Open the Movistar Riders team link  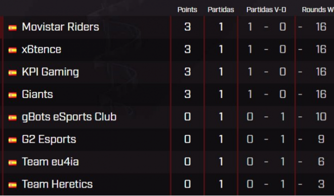[60, 27]
